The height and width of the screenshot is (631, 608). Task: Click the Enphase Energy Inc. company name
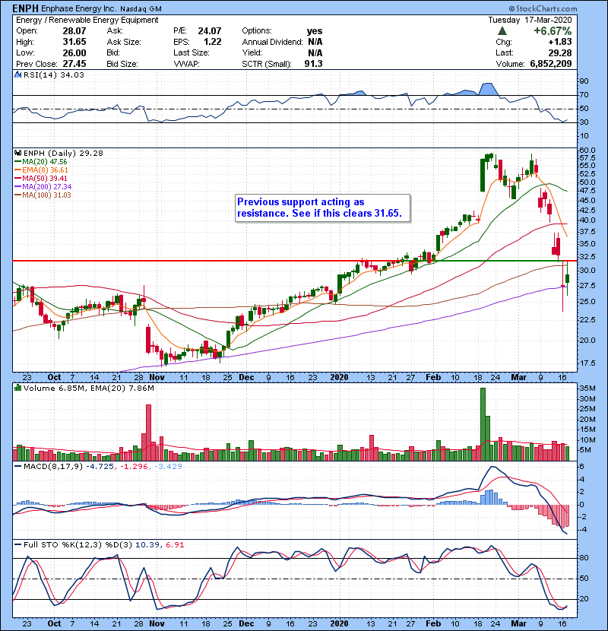pyautogui.click(x=79, y=8)
